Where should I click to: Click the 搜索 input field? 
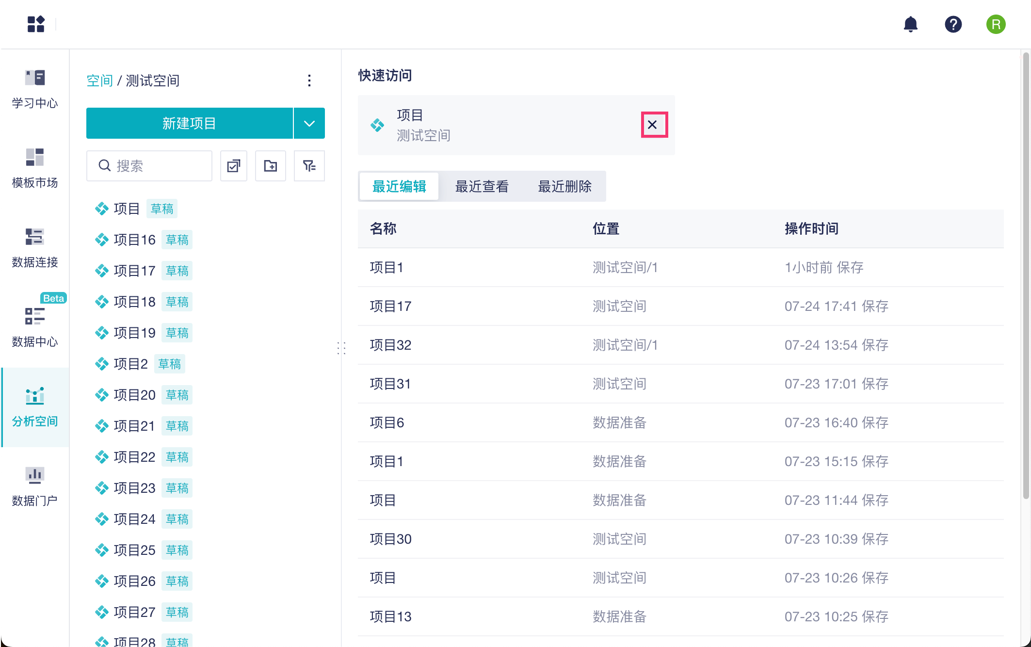point(155,166)
